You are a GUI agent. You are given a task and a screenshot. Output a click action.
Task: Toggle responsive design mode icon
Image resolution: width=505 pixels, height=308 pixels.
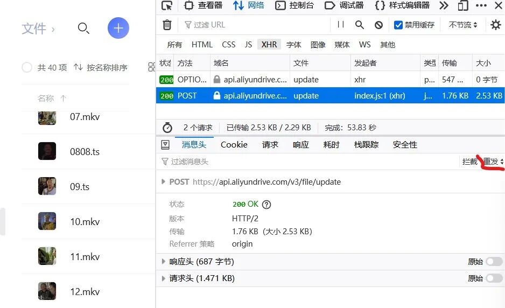(x=462, y=5)
